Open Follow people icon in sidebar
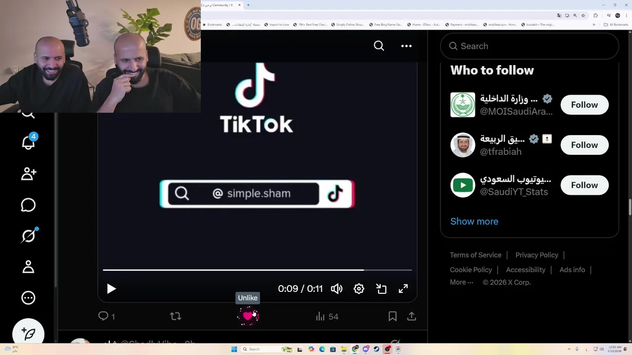 click(x=28, y=174)
